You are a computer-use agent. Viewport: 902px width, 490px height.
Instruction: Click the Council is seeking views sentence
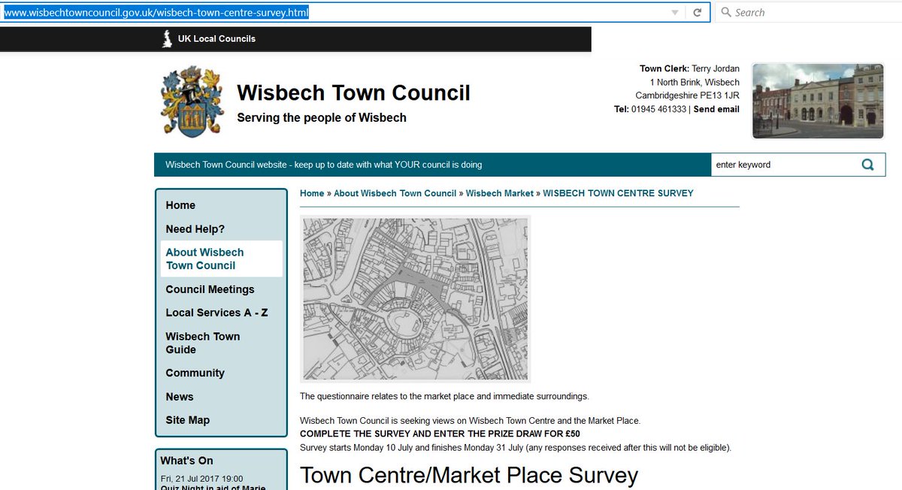coord(470,420)
